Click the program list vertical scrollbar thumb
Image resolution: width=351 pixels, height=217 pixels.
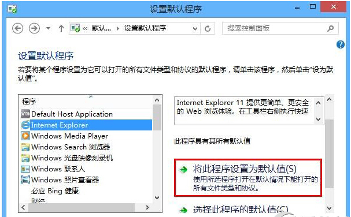[x=157, y=117]
